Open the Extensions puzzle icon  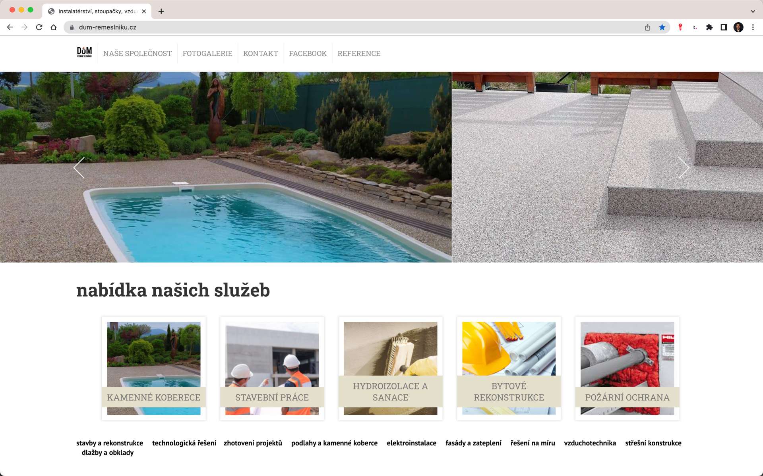click(x=709, y=27)
